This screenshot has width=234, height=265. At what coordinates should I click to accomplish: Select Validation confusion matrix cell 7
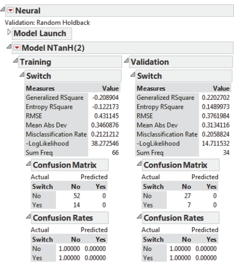pyautogui.click(x=189, y=205)
